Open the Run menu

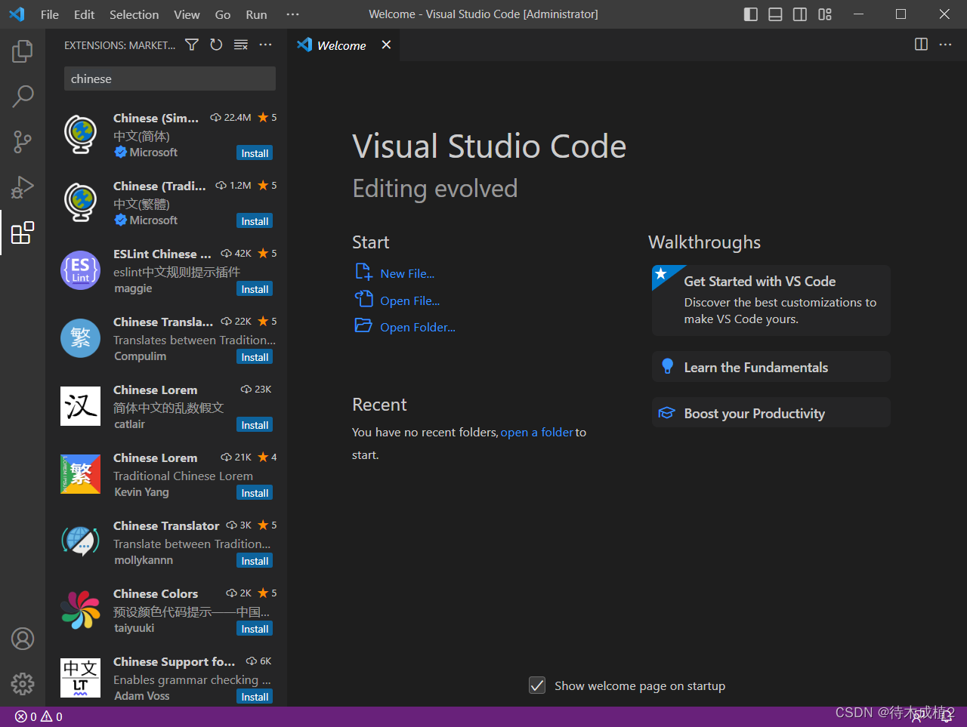click(256, 14)
